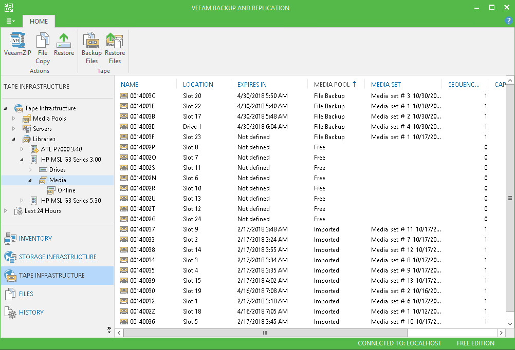Select tape 0014002G row name

(142, 219)
